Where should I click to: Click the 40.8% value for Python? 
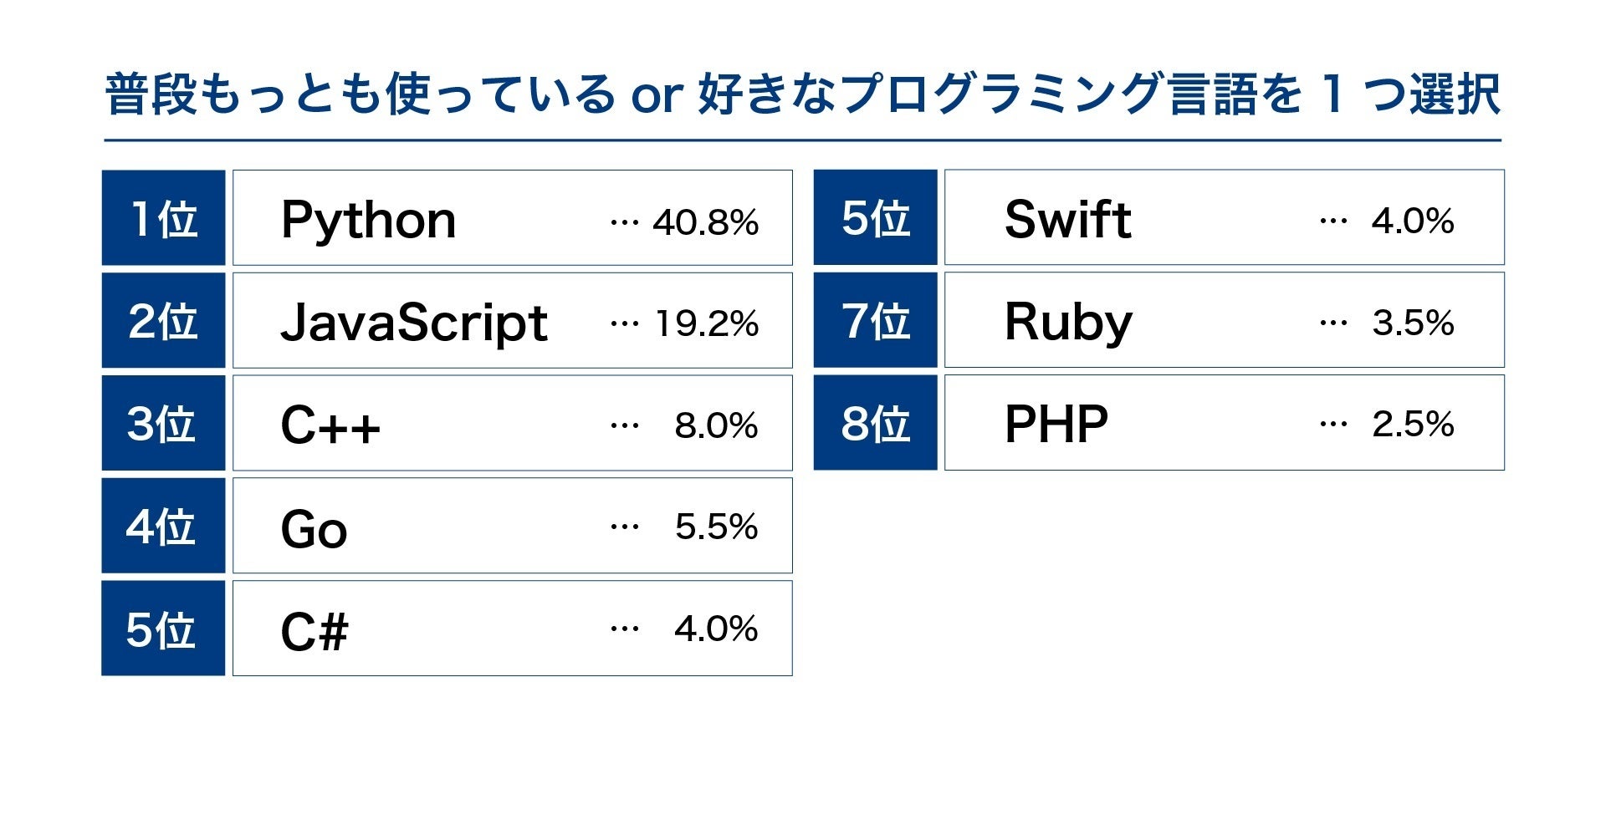click(x=705, y=222)
